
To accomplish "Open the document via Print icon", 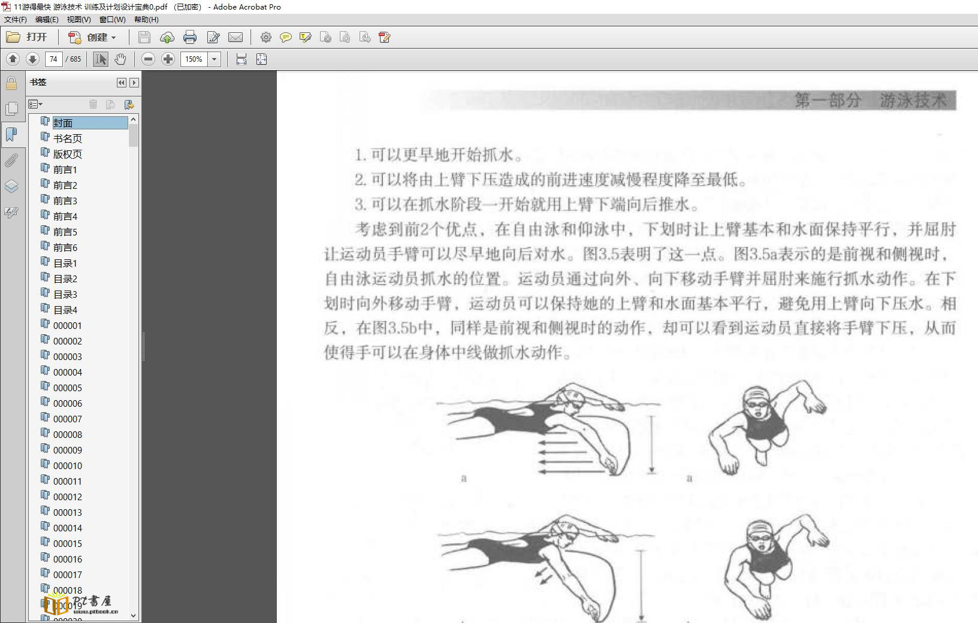I will coord(190,37).
